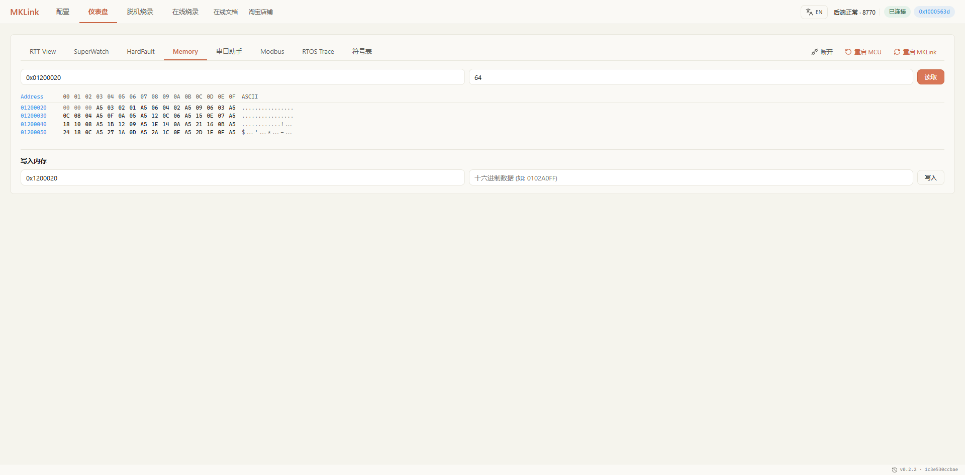Go to the 配置 top menu item

pos(63,12)
